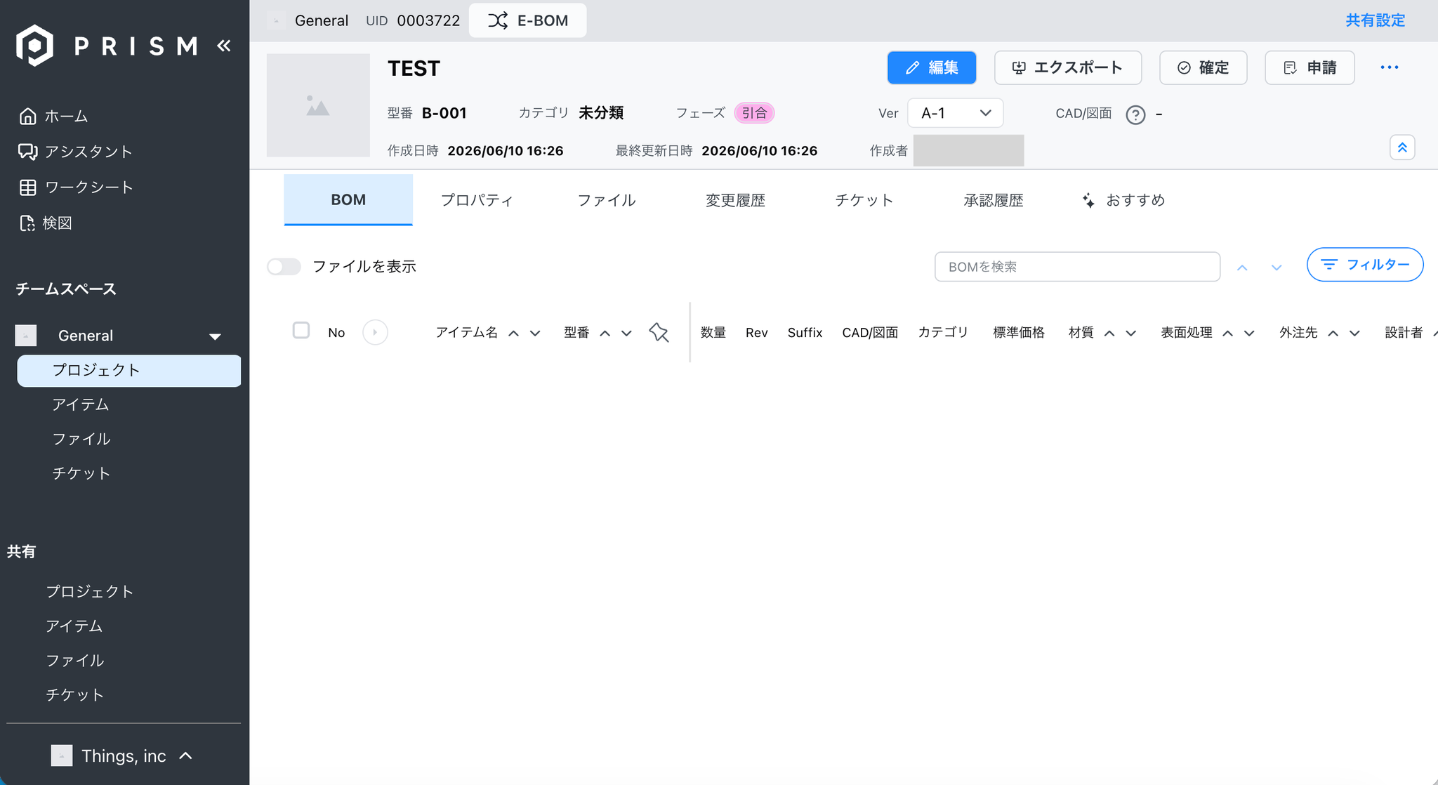Viewport: 1438px width, 785px height.
Task: Jump to next BOM search result
Action: 1277,268
